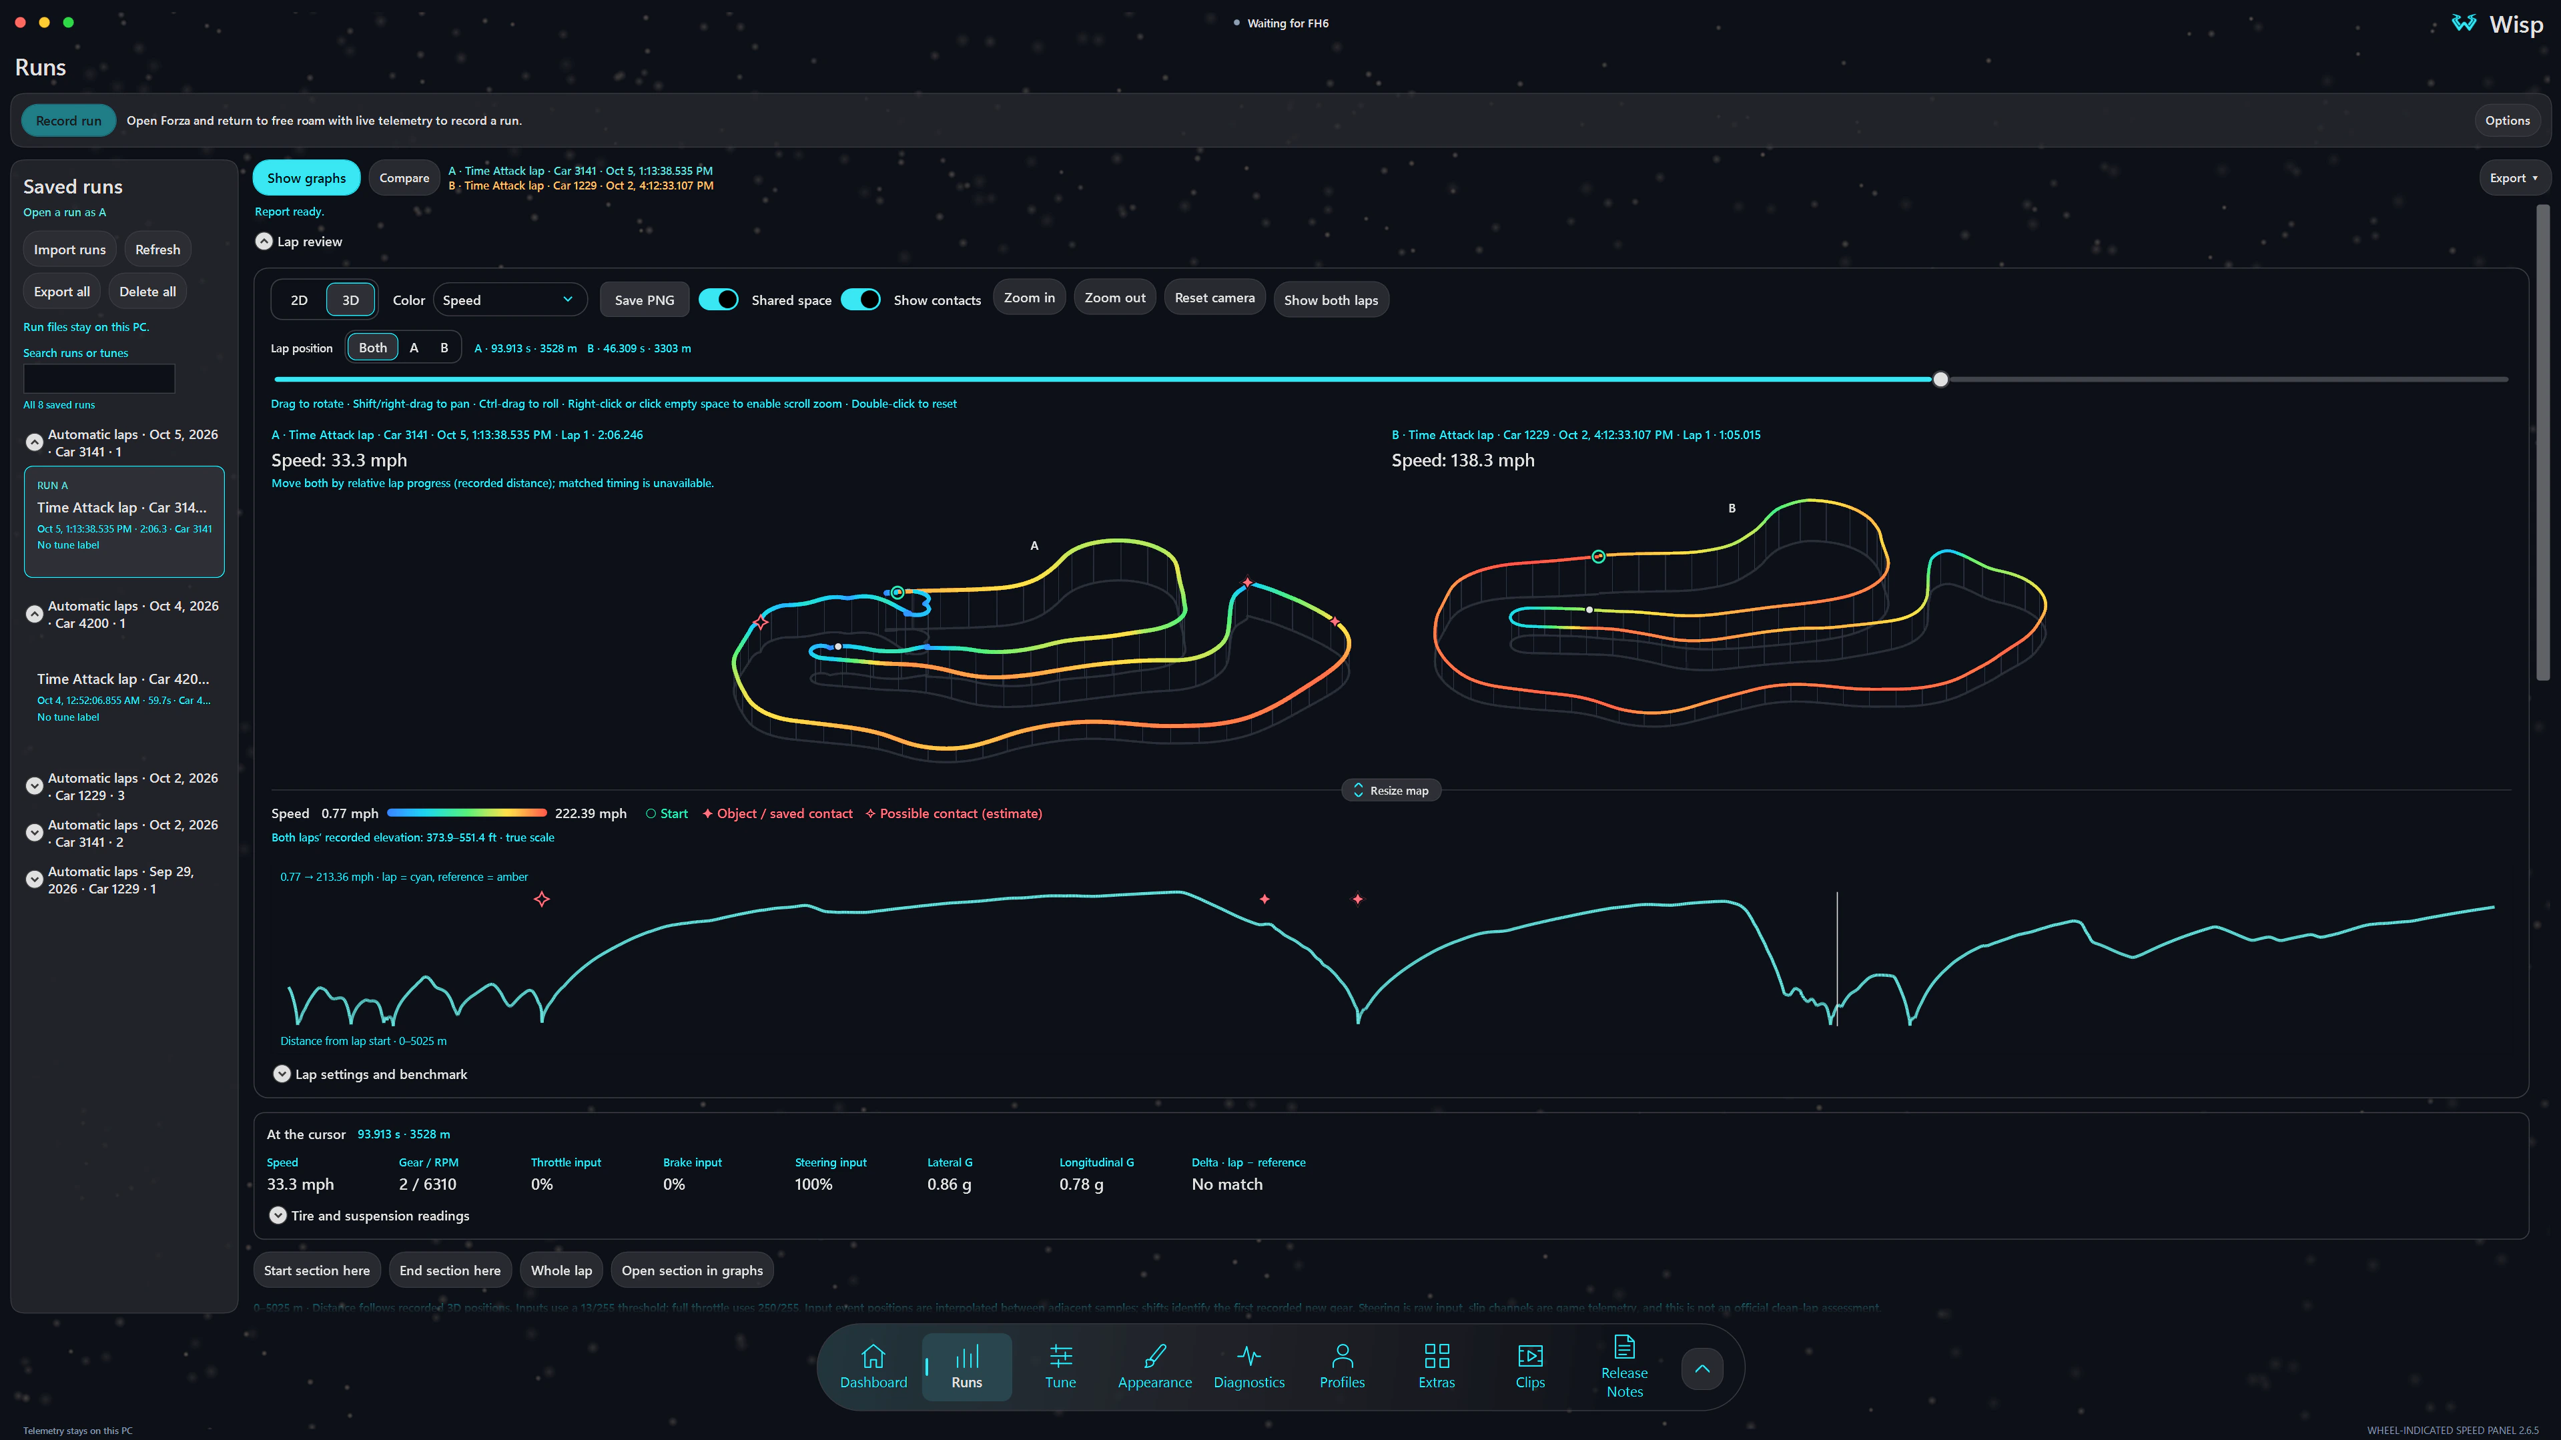Switch map view to 2D
The width and height of the screenshot is (2561, 1440).
tap(298, 300)
